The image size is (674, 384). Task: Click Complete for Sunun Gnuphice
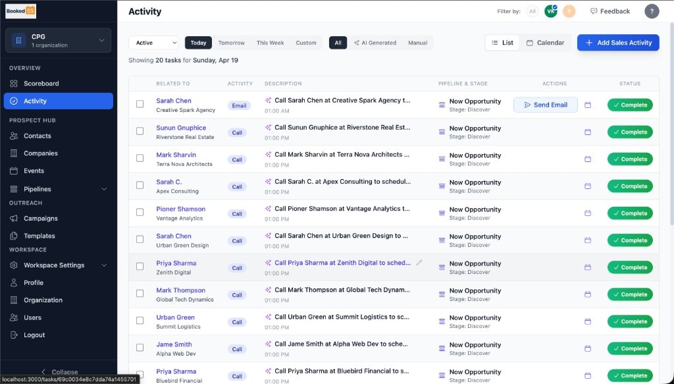point(630,132)
